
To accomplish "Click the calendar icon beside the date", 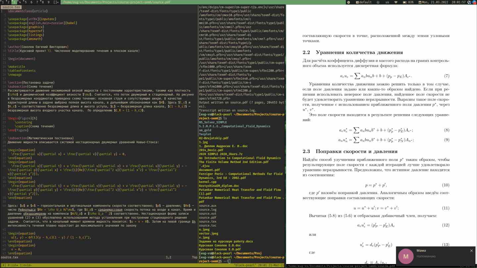I will pyautogui.click(x=420, y=2).
